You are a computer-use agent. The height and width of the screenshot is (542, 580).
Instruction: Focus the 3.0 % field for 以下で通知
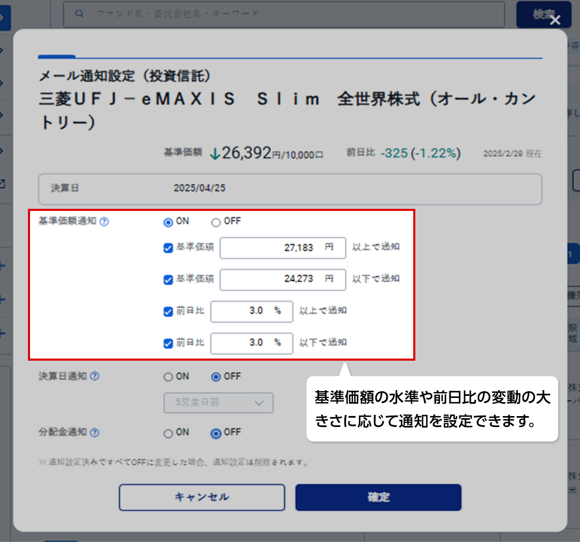[x=252, y=343]
